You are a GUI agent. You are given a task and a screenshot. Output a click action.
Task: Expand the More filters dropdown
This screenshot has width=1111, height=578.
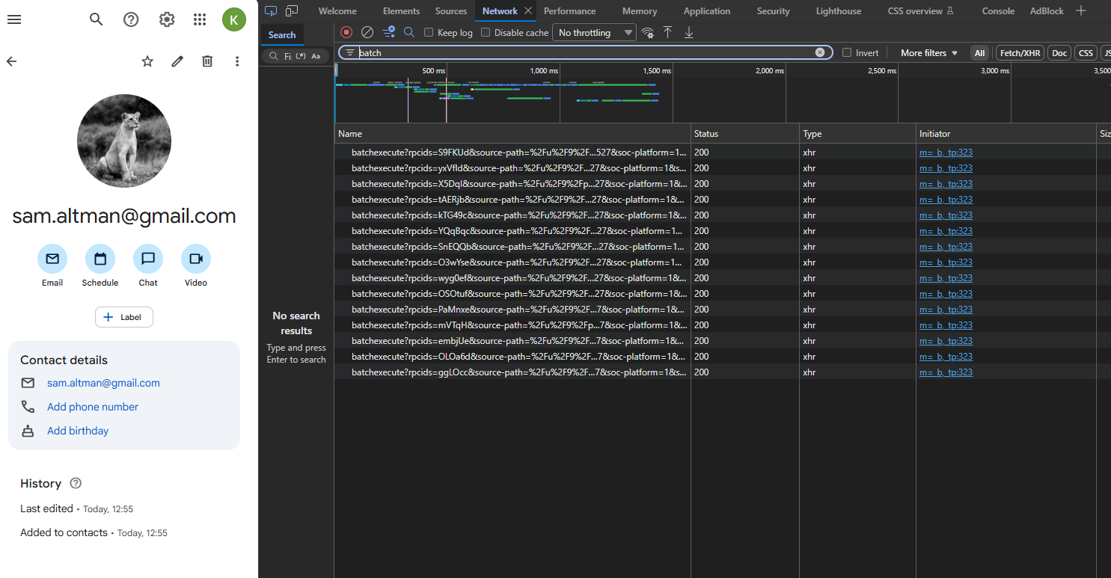pos(929,52)
